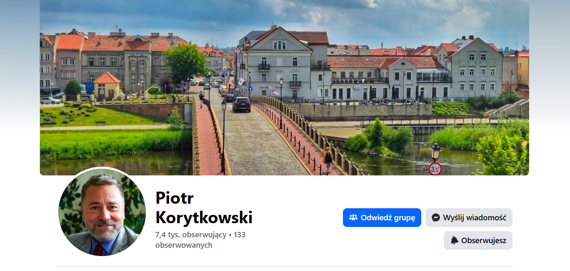Click the bell icon on Obserwujesz button
Viewport: 570px width, 271px height.
[454, 240]
